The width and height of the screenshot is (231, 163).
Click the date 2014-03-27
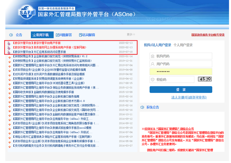pyautogui.click(x=126, y=146)
